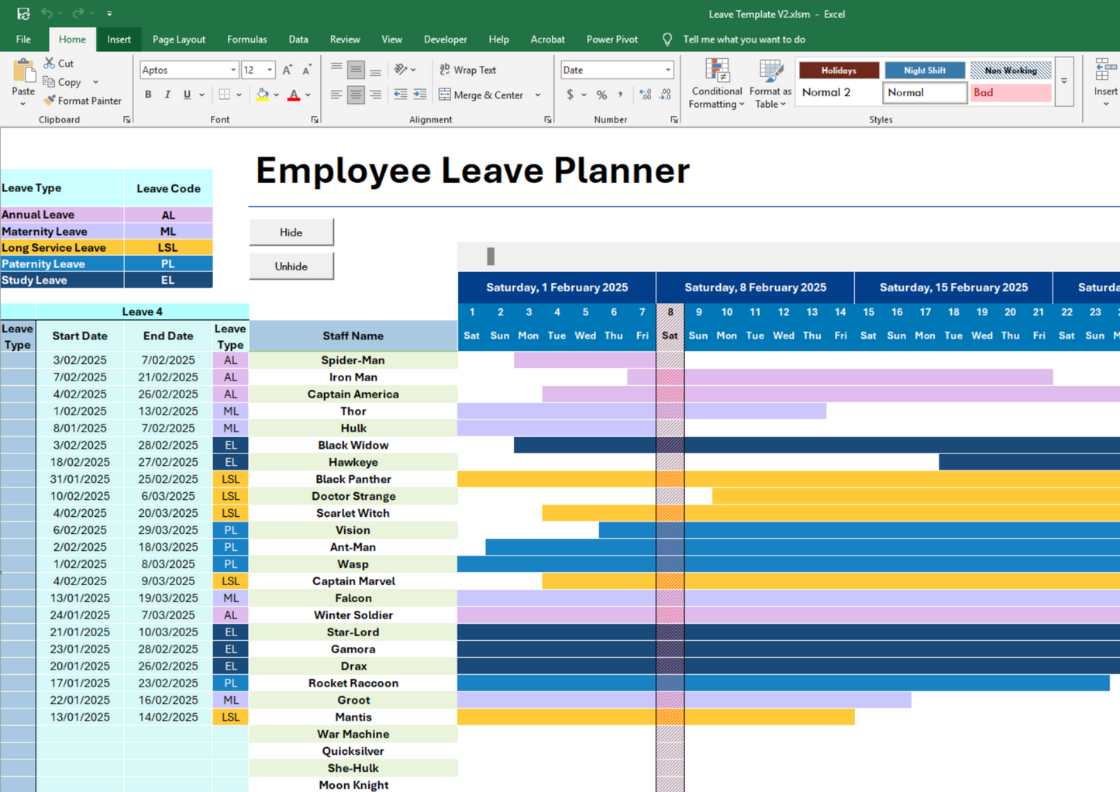The height and width of the screenshot is (792, 1120).
Task: Open the Conditional Formatting icon
Action: pyautogui.click(x=717, y=71)
